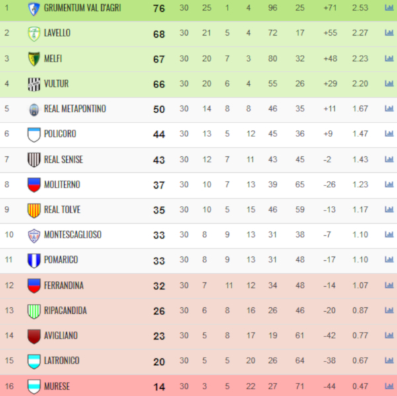Screen dimensions: 397x396
Task: Select the Ferrandina team name
Action: 64,285
